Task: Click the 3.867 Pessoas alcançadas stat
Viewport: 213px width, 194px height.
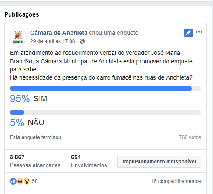Action: 35,161
